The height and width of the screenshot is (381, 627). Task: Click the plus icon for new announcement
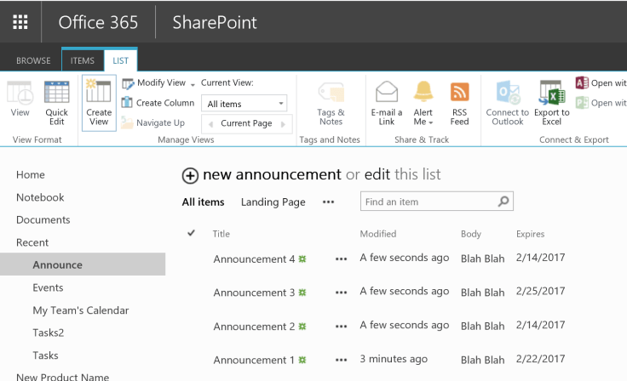pos(190,175)
